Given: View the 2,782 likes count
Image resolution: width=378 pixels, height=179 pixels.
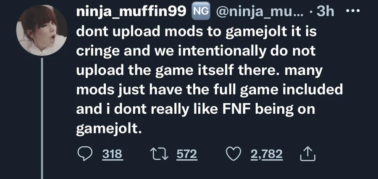Looking at the screenshot, I should pos(267,155).
